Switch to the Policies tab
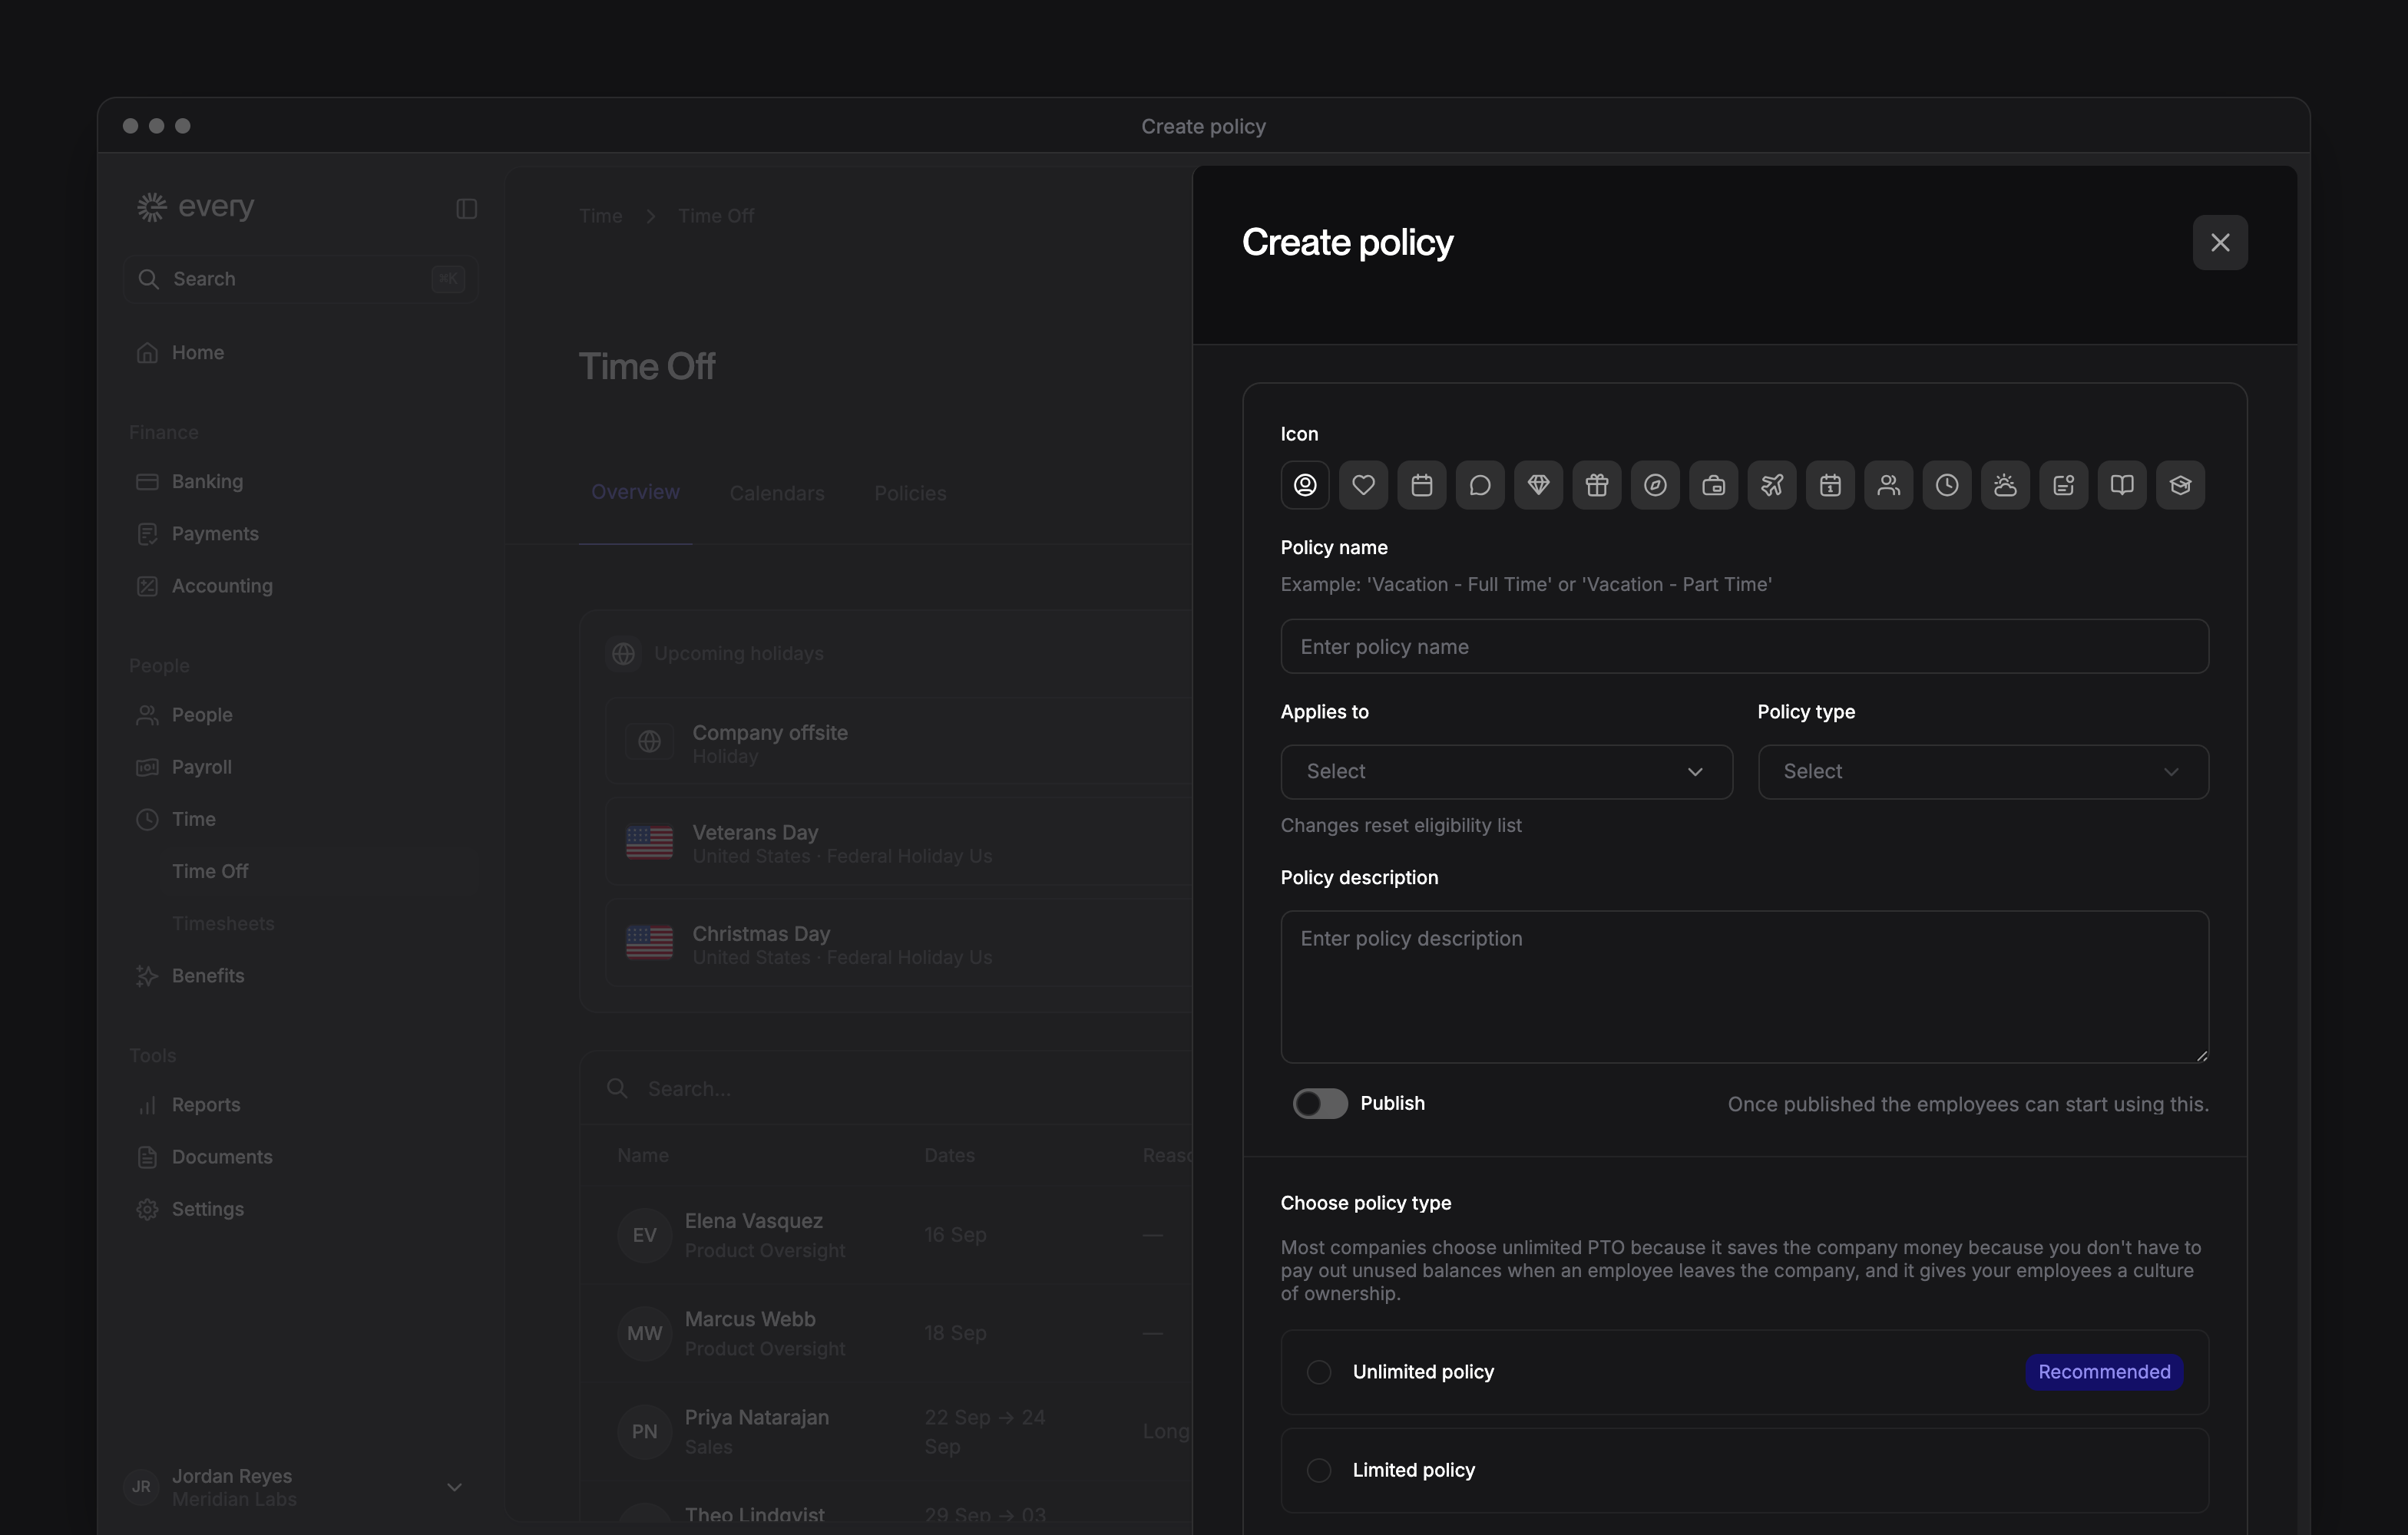This screenshot has width=2408, height=1535. click(910, 493)
